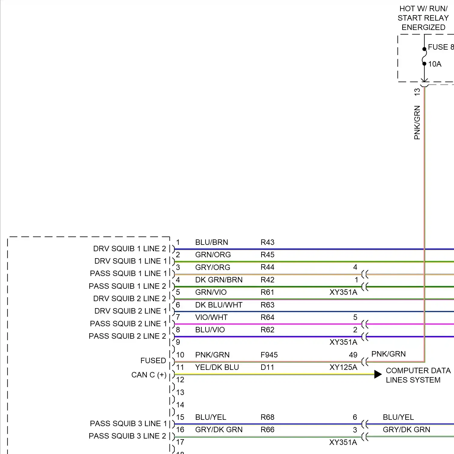The height and width of the screenshot is (454, 454).
Task: Select the R64 circuit code
Action: click(268, 317)
